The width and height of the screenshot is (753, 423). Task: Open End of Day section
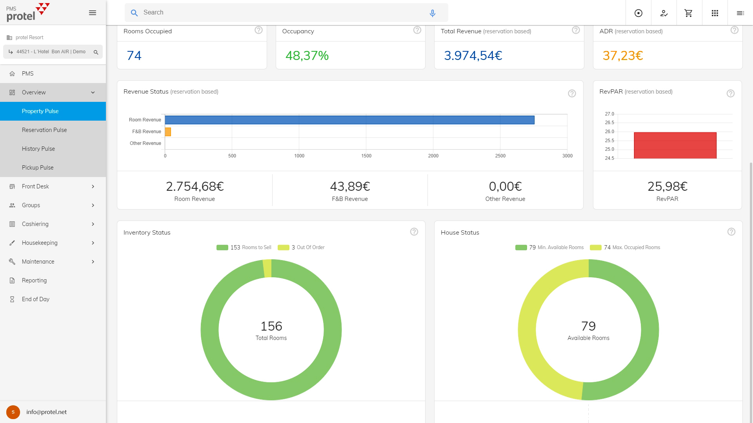(x=36, y=299)
